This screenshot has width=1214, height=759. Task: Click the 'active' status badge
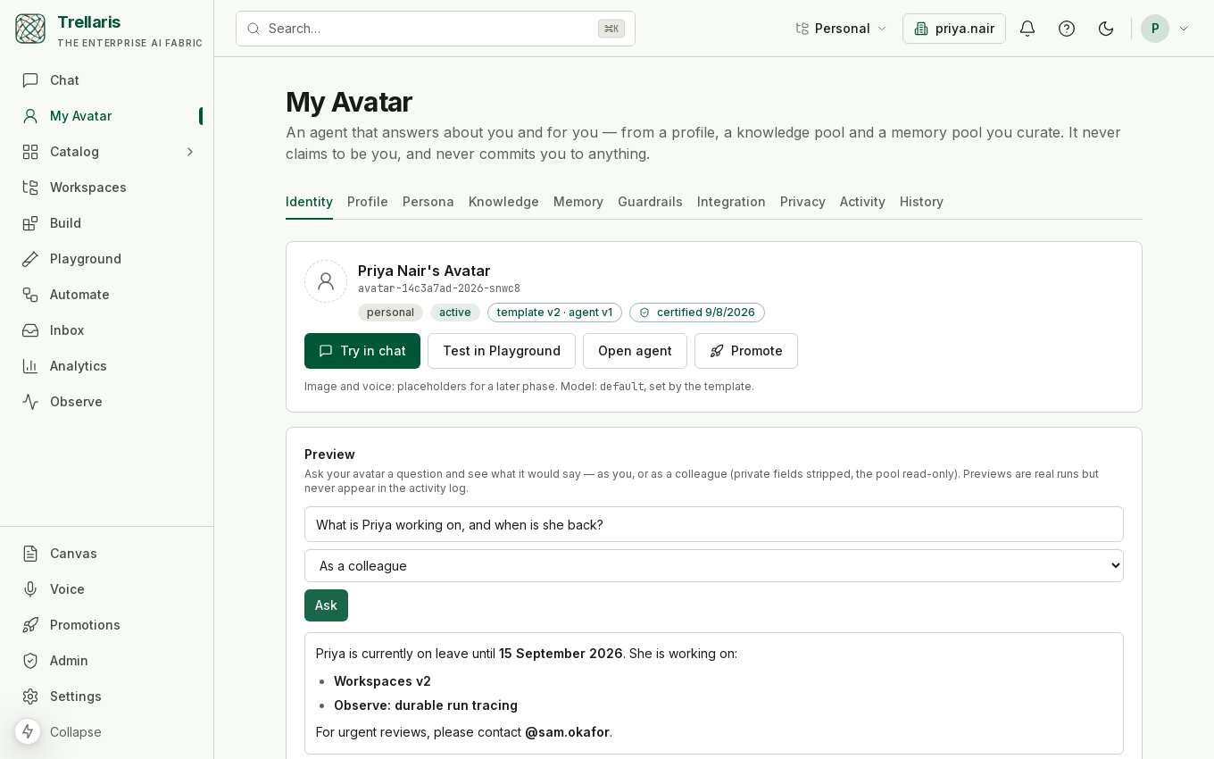click(455, 313)
